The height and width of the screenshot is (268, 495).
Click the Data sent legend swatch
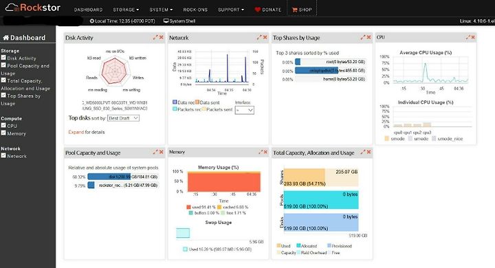(197, 102)
